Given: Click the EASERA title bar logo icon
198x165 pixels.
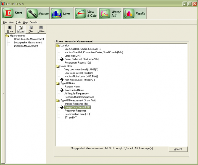Looking at the screenshot, I should click(3, 4).
